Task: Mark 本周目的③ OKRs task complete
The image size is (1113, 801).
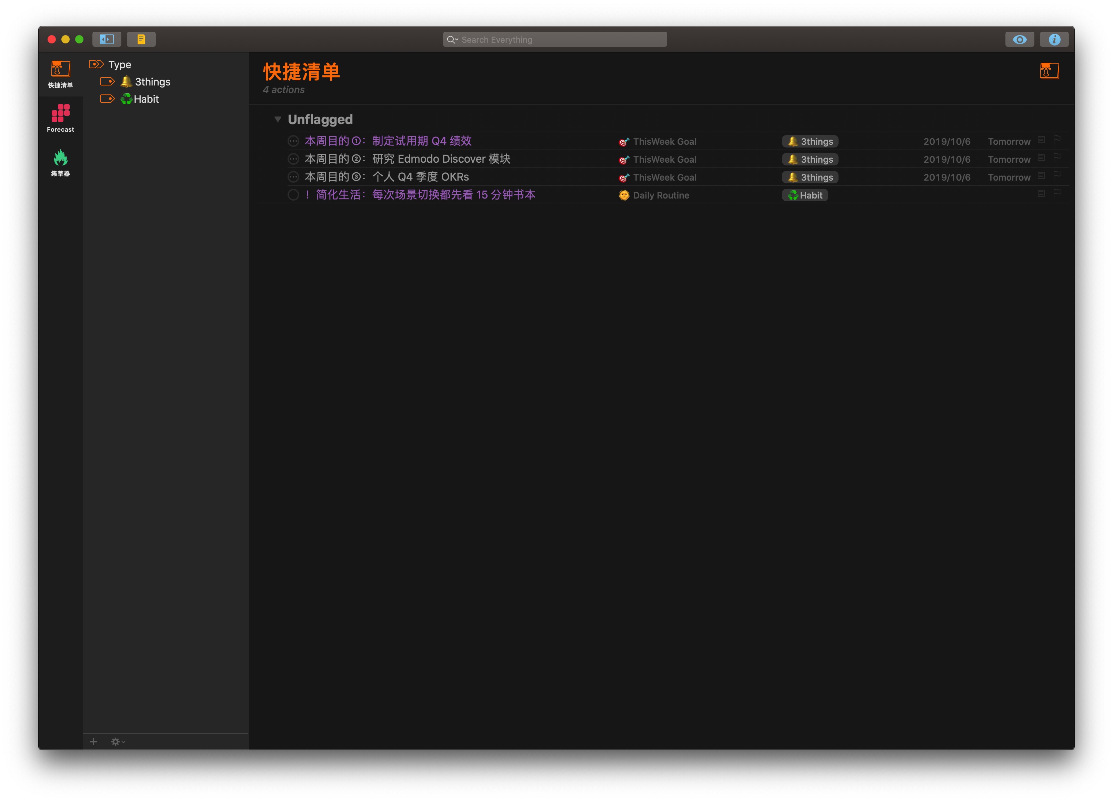Action: [x=293, y=177]
